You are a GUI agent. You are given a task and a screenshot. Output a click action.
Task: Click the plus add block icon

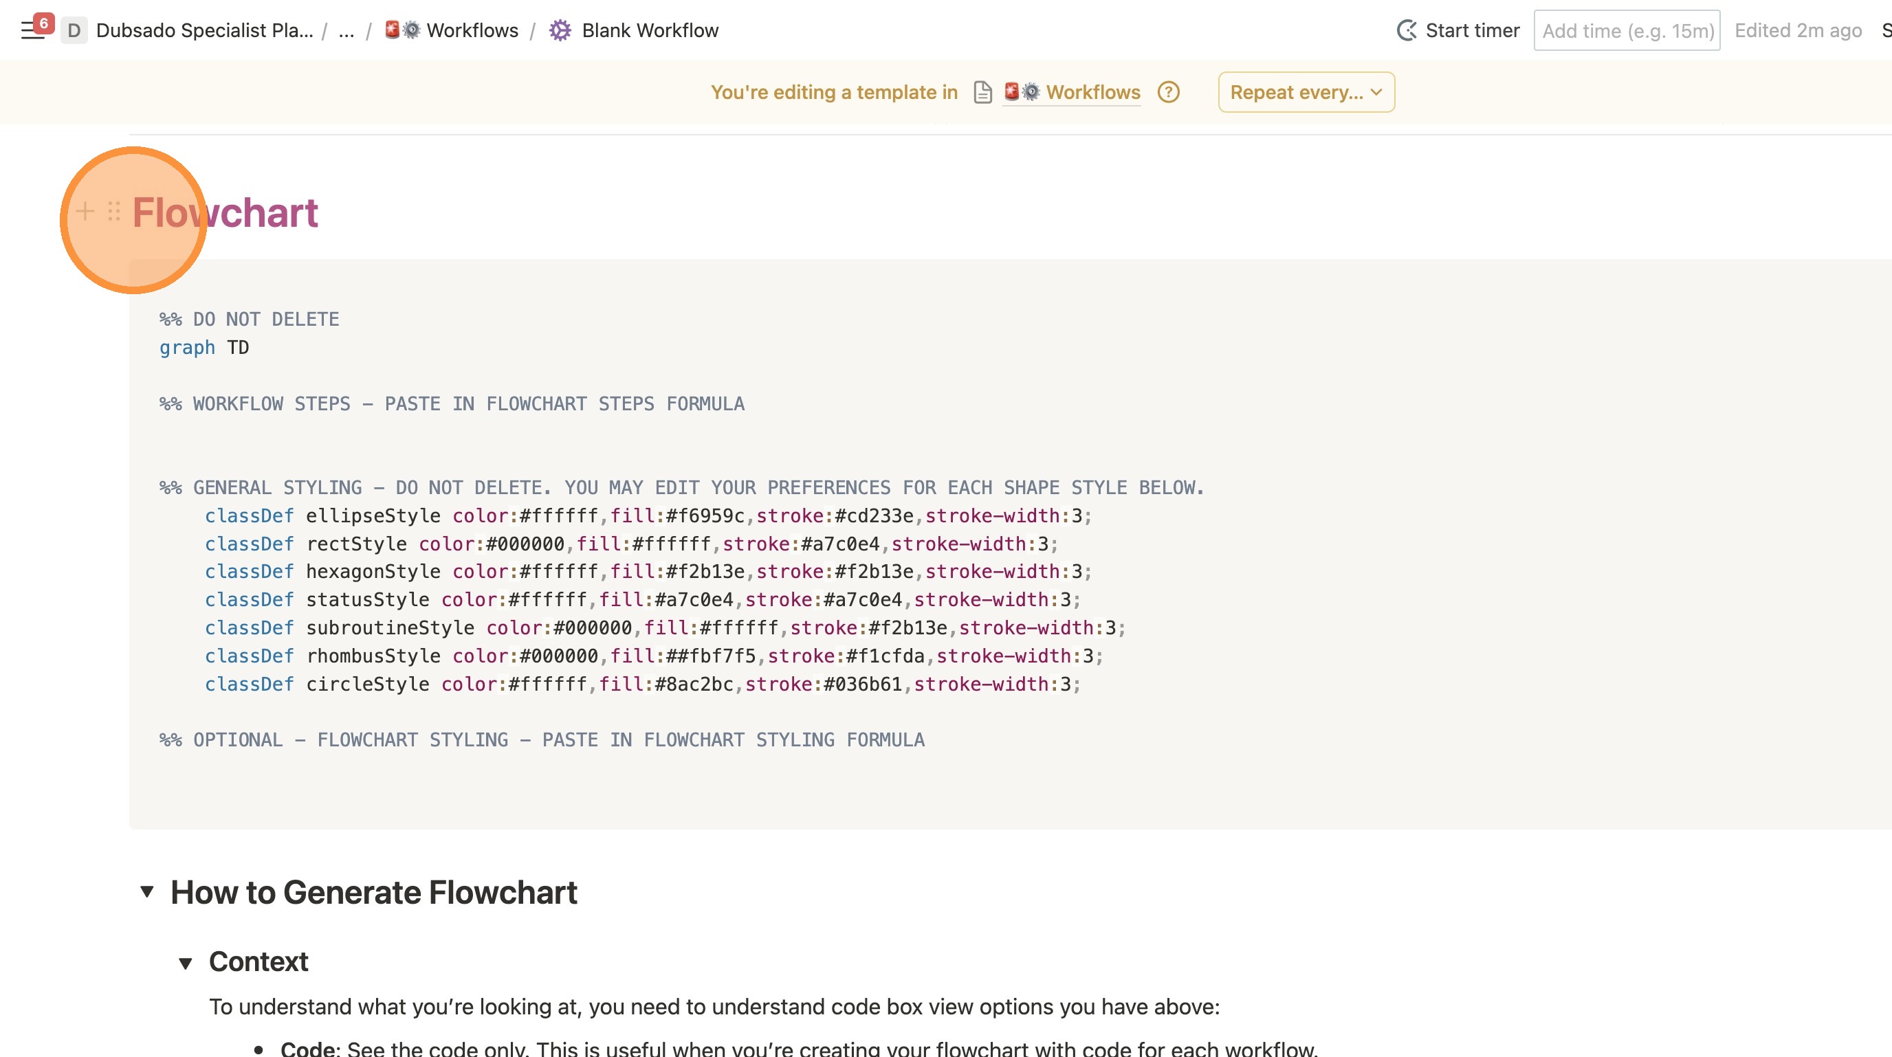click(x=85, y=212)
